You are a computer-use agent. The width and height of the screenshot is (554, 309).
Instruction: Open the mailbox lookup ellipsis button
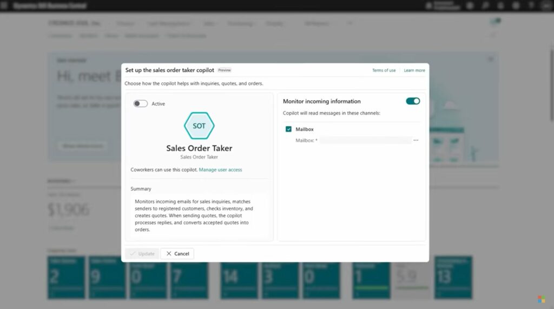416,140
